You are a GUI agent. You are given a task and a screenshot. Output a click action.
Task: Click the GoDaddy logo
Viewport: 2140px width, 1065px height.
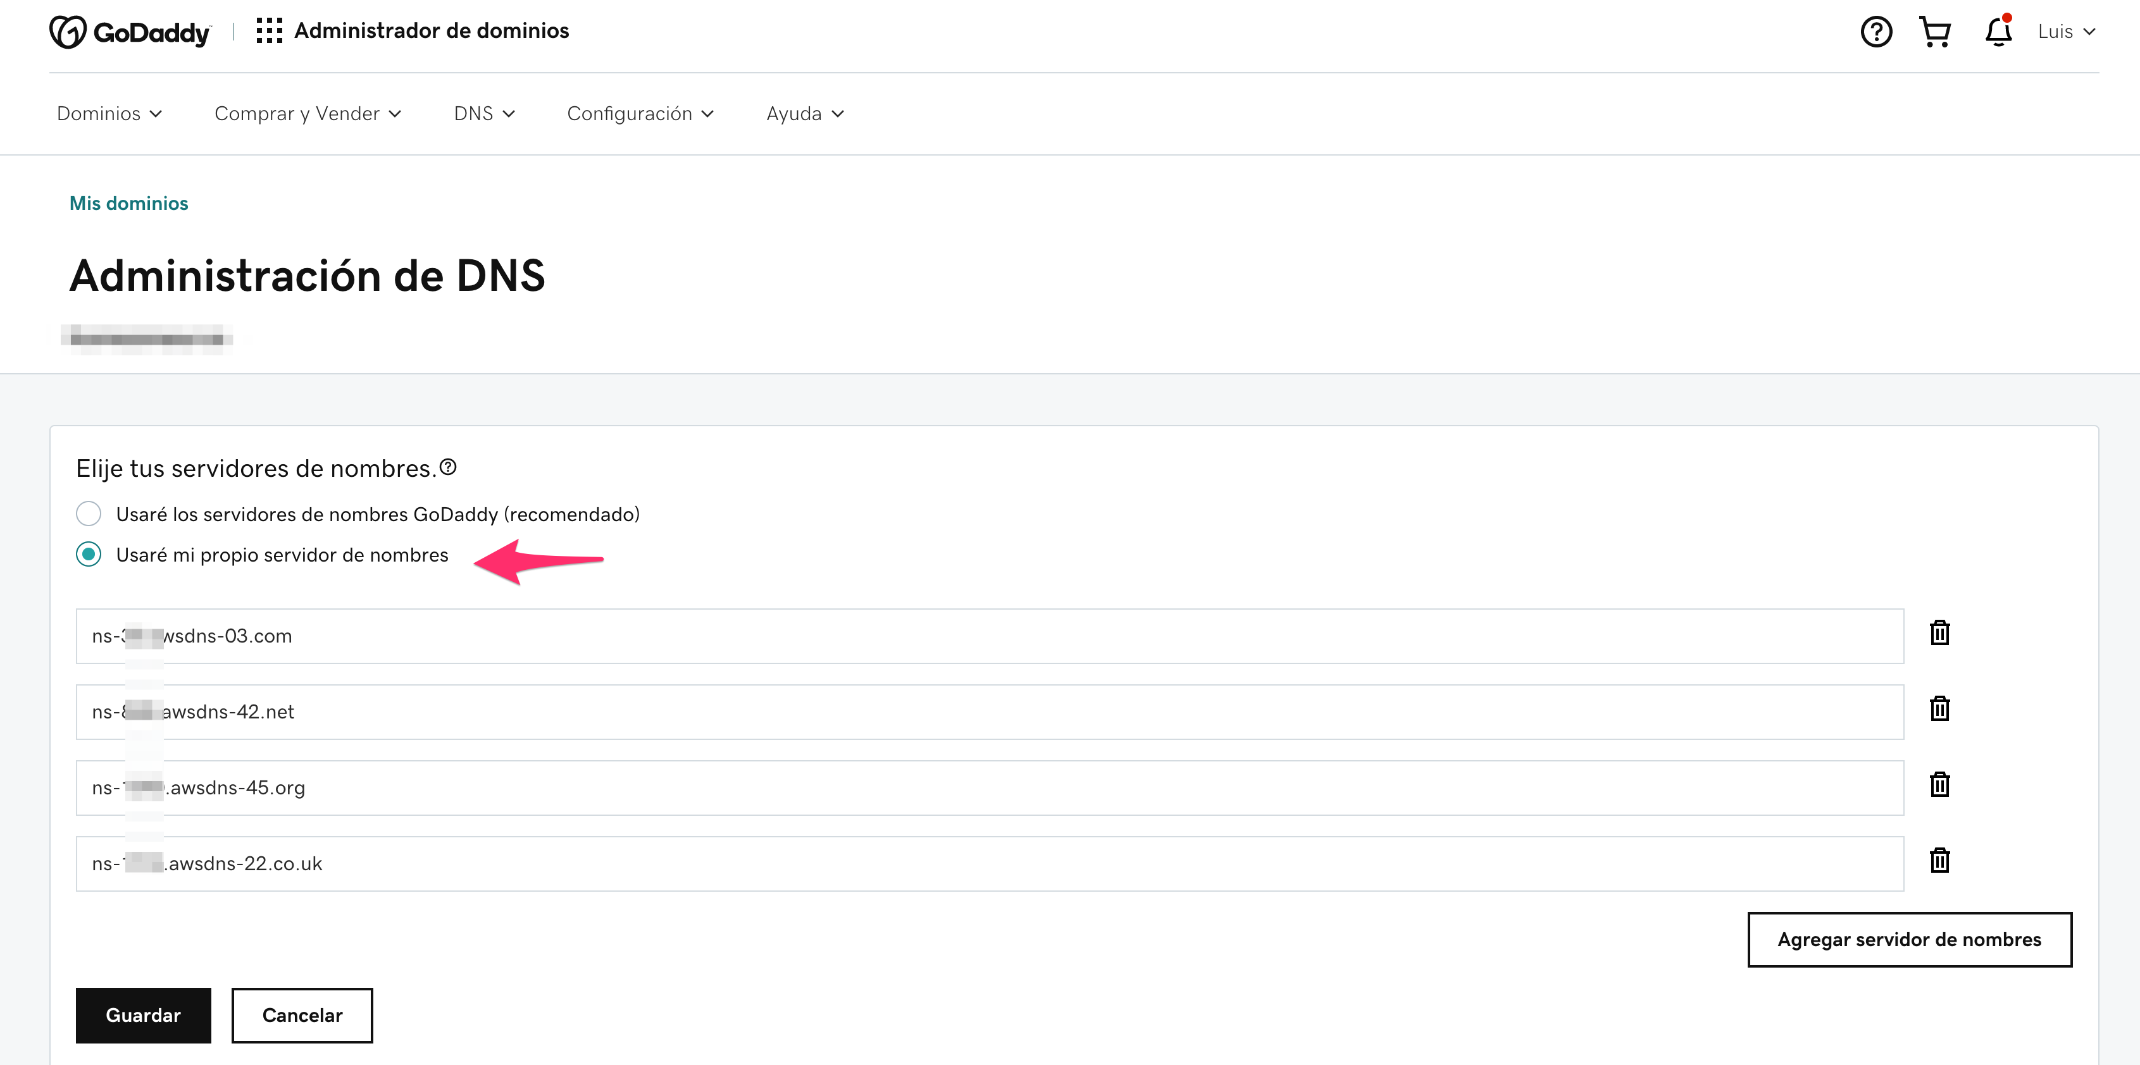click(130, 32)
